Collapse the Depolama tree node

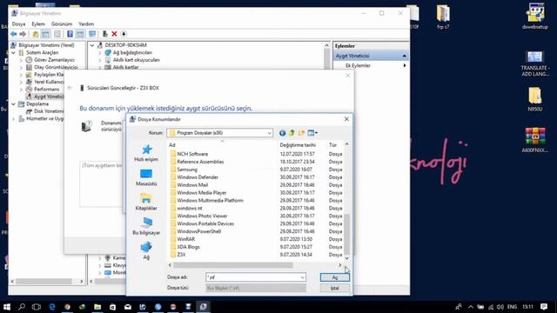tap(14, 104)
